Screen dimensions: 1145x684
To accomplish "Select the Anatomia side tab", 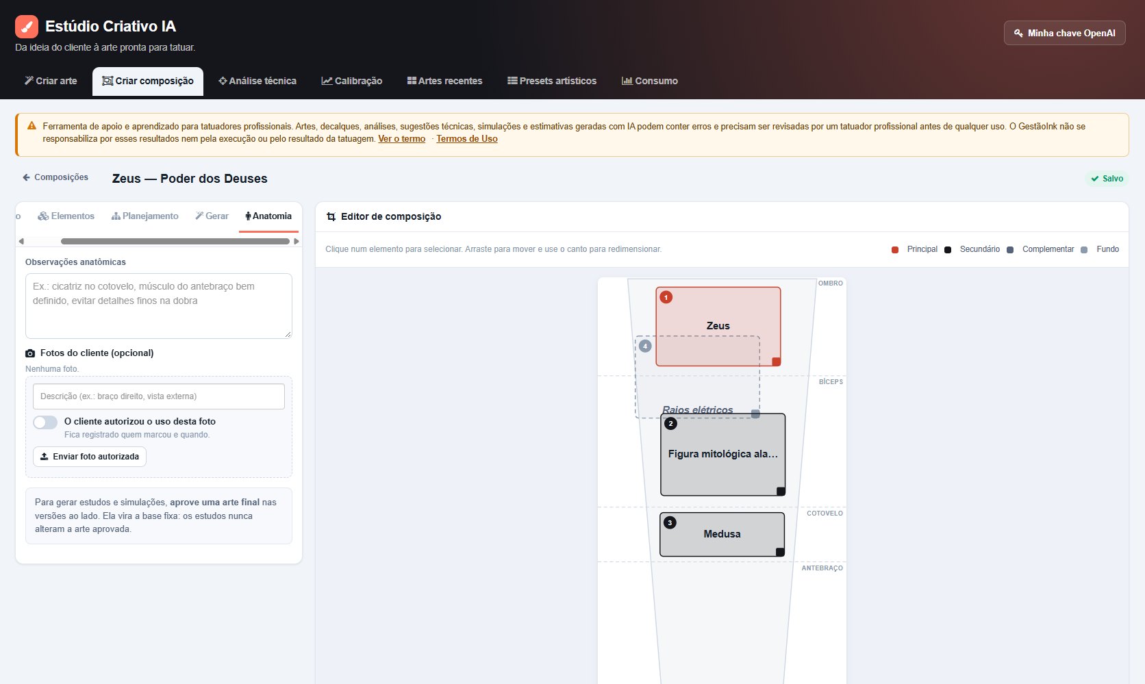I will point(268,216).
